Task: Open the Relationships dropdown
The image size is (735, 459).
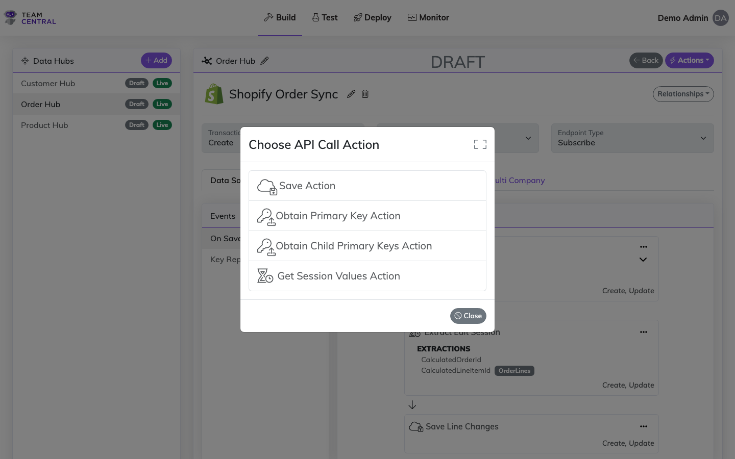Action: click(x=683, y=94)
